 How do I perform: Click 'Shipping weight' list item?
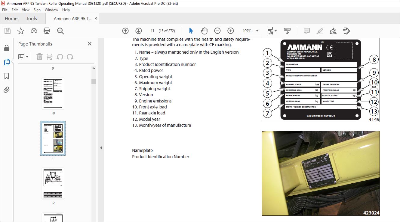(x=155, y=89)
